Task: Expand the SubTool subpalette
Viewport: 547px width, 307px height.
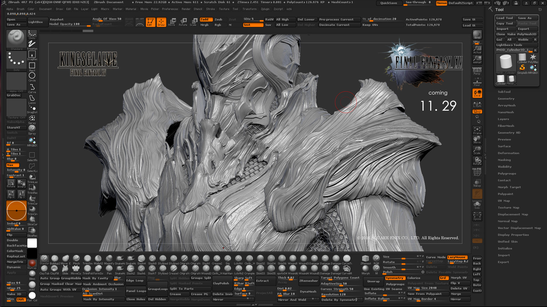Action: click(x=504, y=92)
